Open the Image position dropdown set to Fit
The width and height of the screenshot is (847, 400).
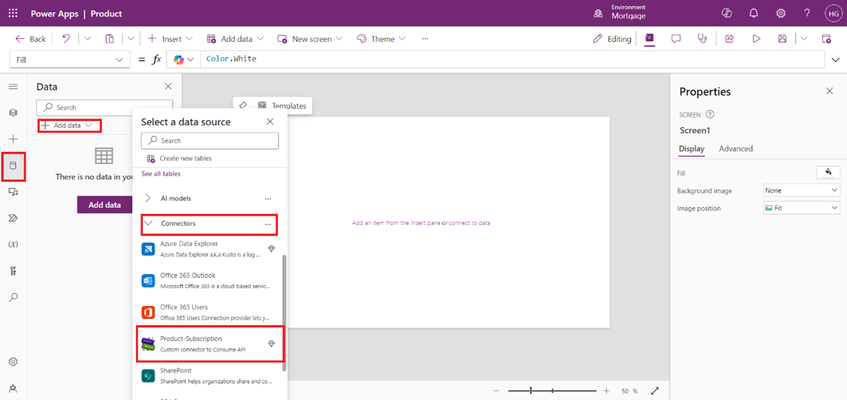(x=801, y=208)
